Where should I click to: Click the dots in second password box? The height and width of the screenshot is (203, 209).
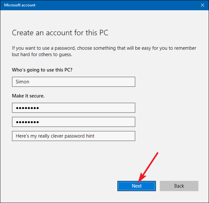point(27,122)
